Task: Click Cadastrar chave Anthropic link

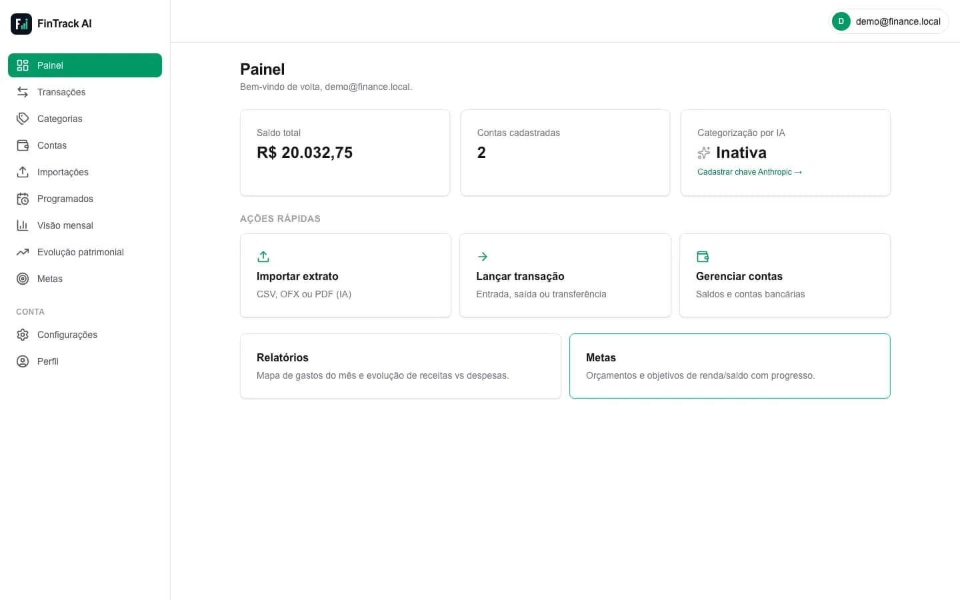Action: 749,172
